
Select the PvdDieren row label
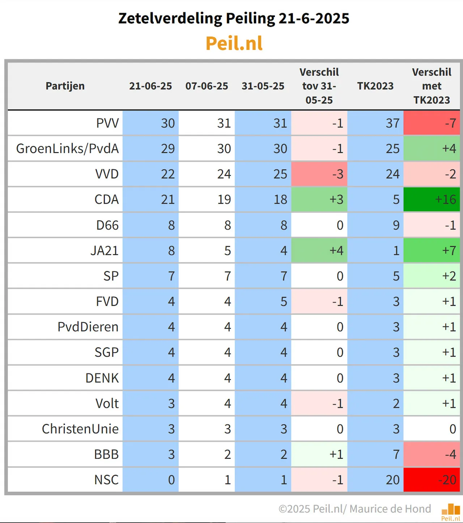tap(88, 327)
